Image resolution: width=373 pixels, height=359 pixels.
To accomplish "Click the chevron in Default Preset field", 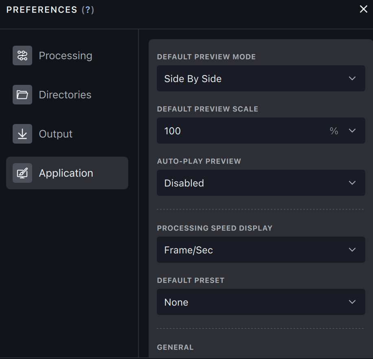I will click(352, 302).
